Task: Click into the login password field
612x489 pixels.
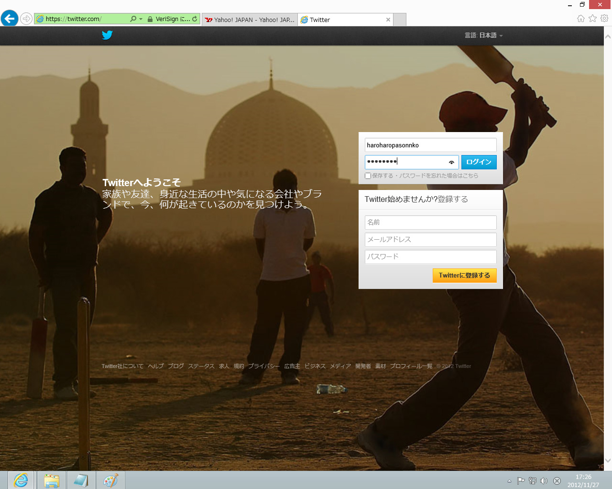Action: pyautogui.click(x=406, y=162)
